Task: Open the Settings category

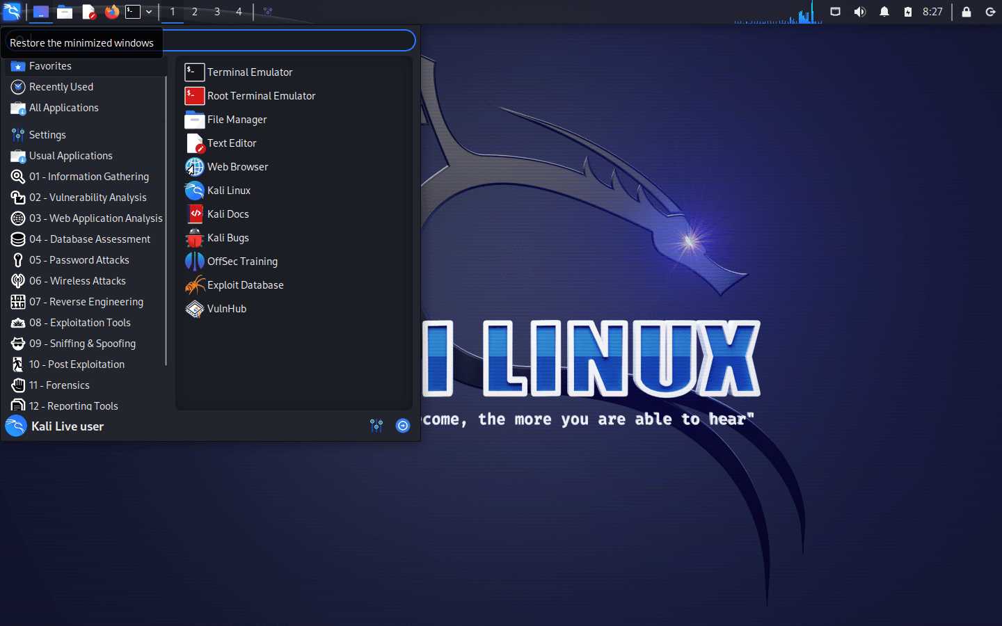Action: 86,135
